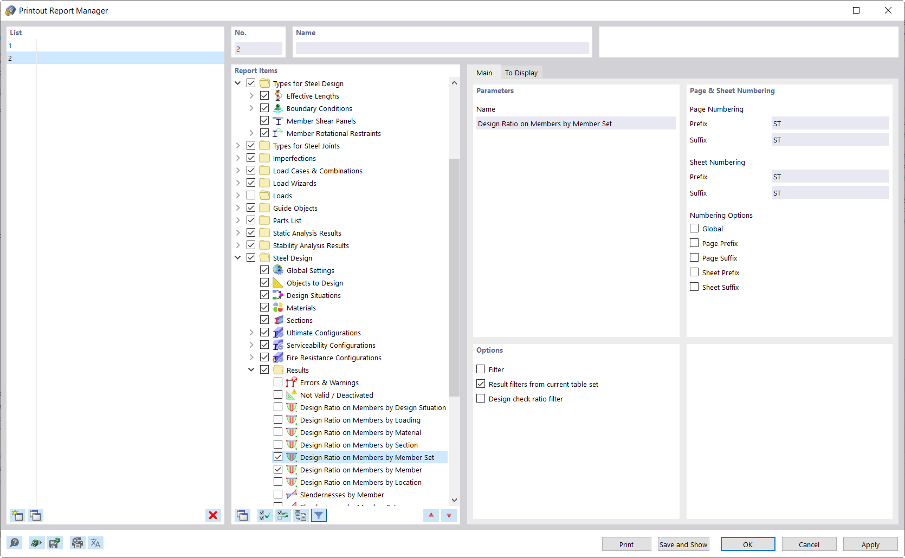This screenshot has height=558, width=905.
Task: Uncheck Design Ratio on Members by Member
Action: (278, 469)
